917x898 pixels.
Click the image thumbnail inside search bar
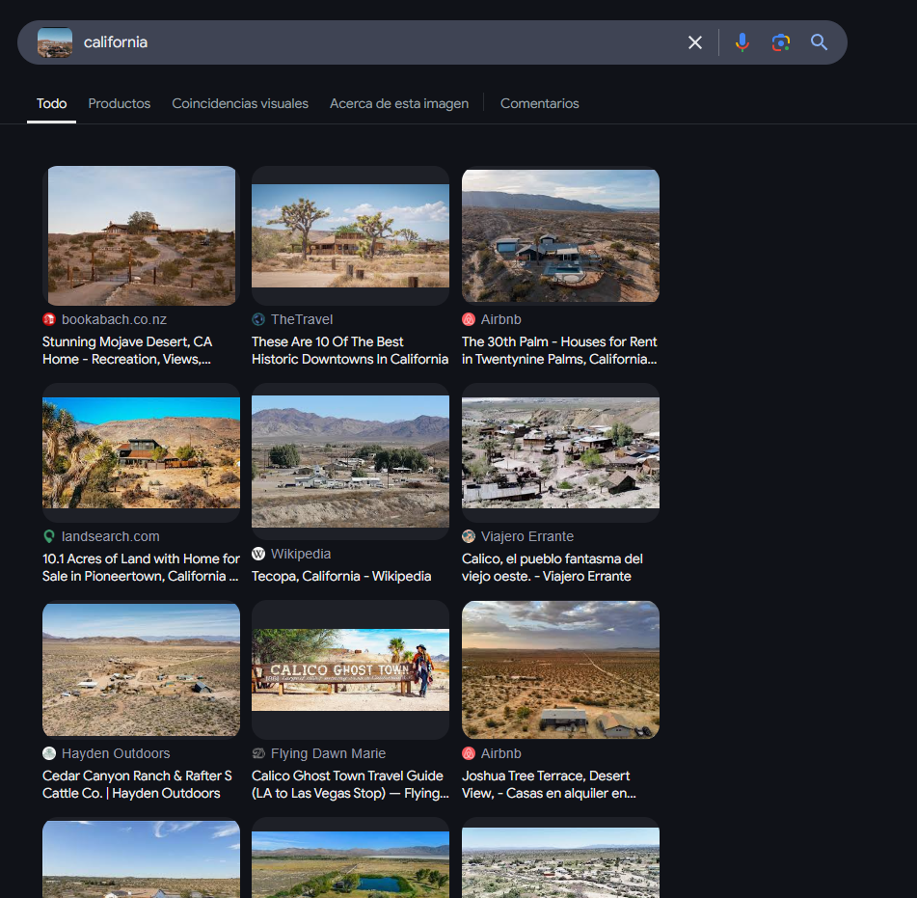[x=55, y=42]
